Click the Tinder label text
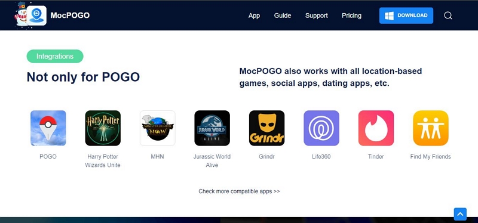478x223 pixels. click(x=376, y=157)
